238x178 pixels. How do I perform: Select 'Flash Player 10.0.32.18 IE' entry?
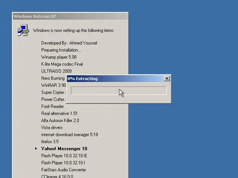click(x=64, y=156)
